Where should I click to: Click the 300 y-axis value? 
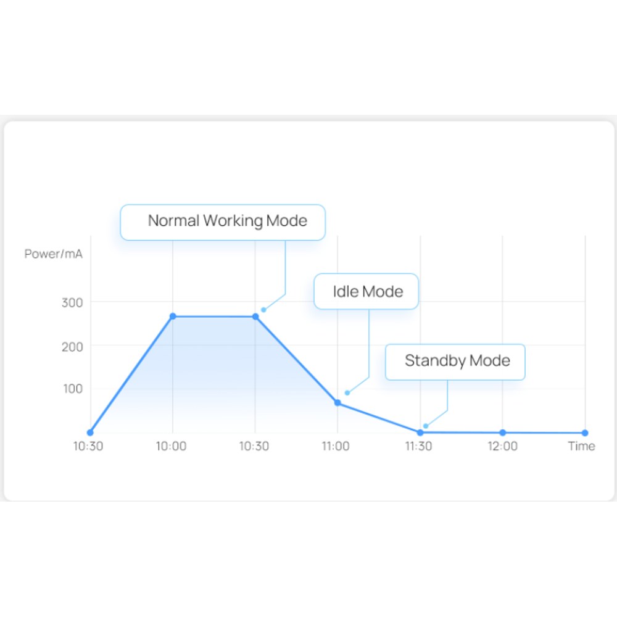coord(72,302)
